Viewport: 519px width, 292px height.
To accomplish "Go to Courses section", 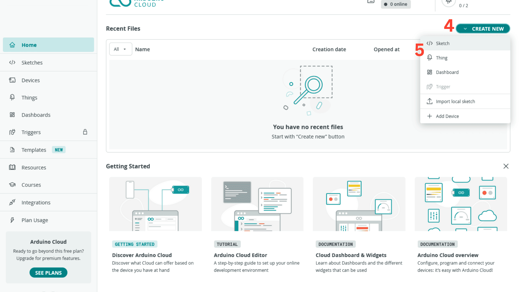I will coord(31,185).
